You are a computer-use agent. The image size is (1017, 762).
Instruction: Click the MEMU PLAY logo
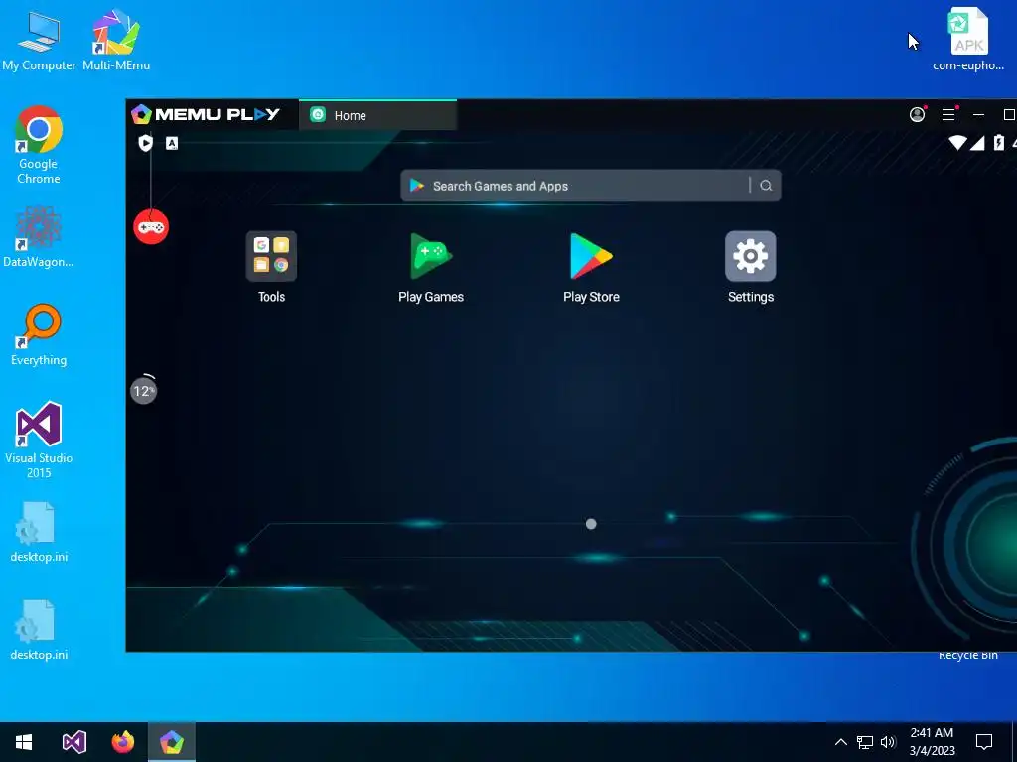point(206,115)
